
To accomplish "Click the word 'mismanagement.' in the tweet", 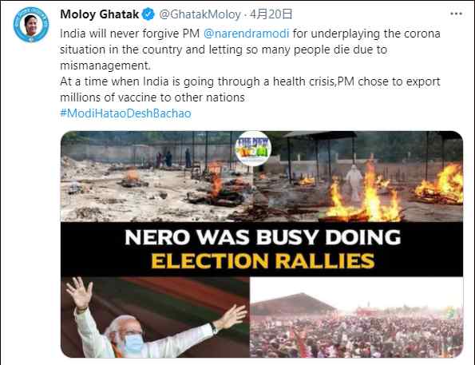I will point(105,65).
